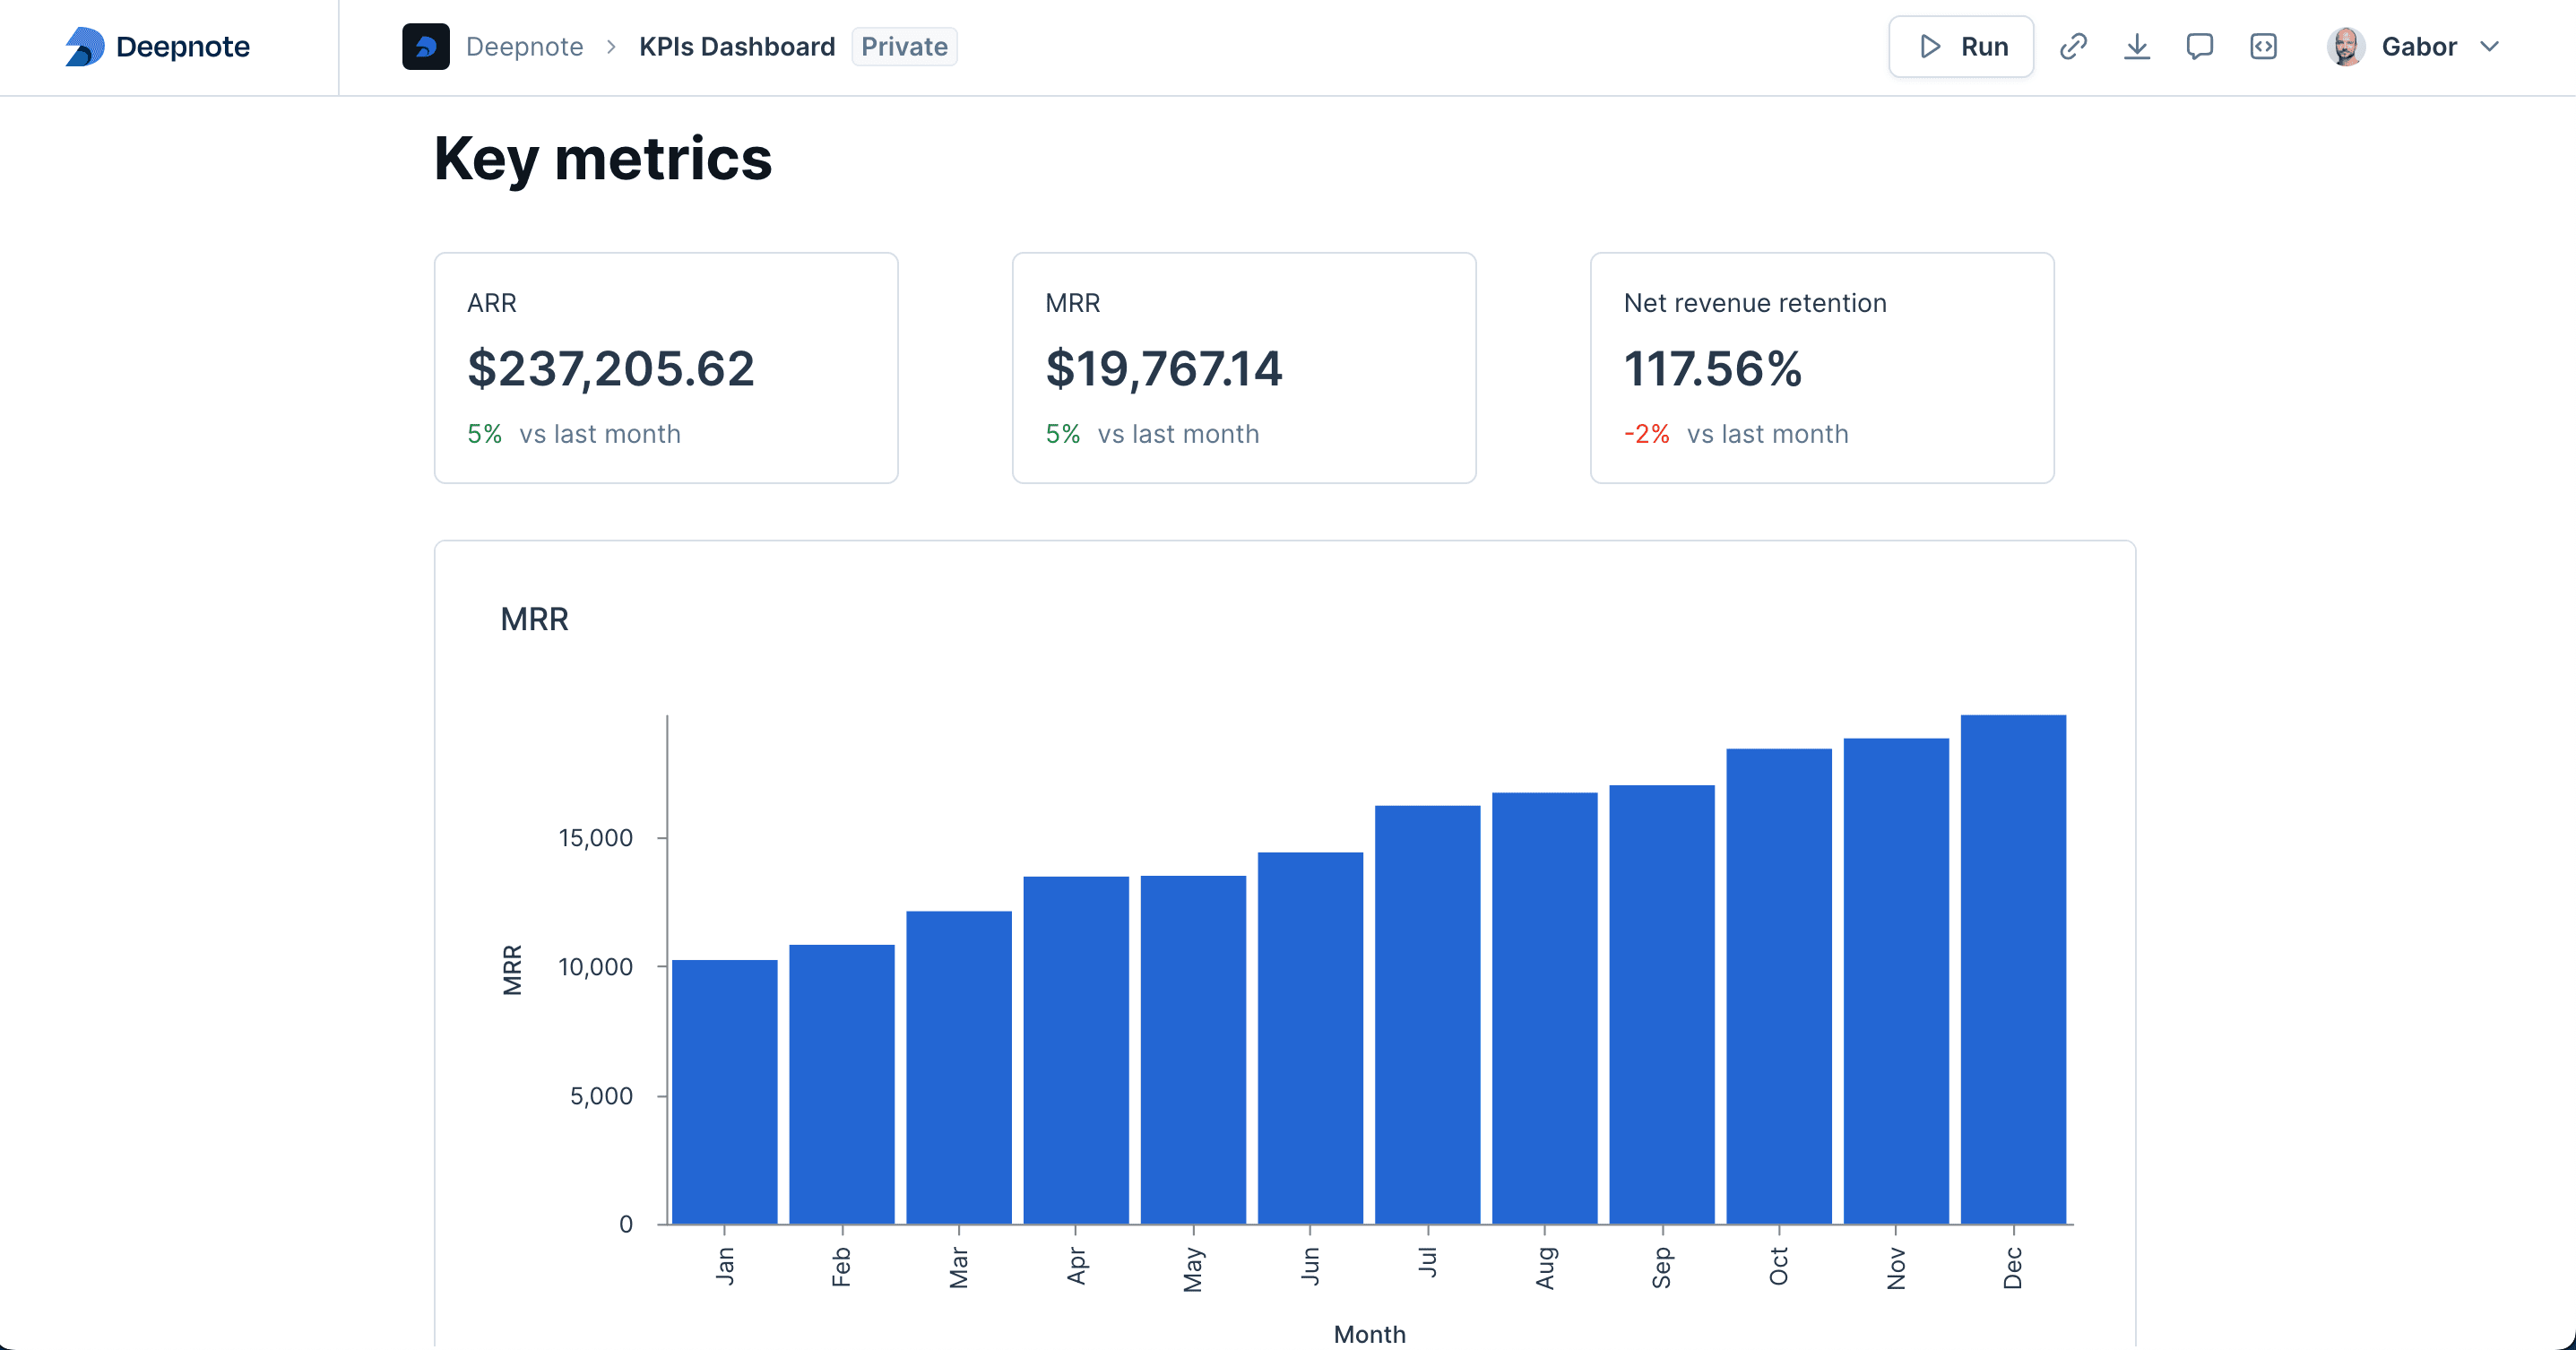The width and height of the screenshot is (2576, 1350).
Task: Click the Sep bar in the chart
Action: (1662, 1005)
